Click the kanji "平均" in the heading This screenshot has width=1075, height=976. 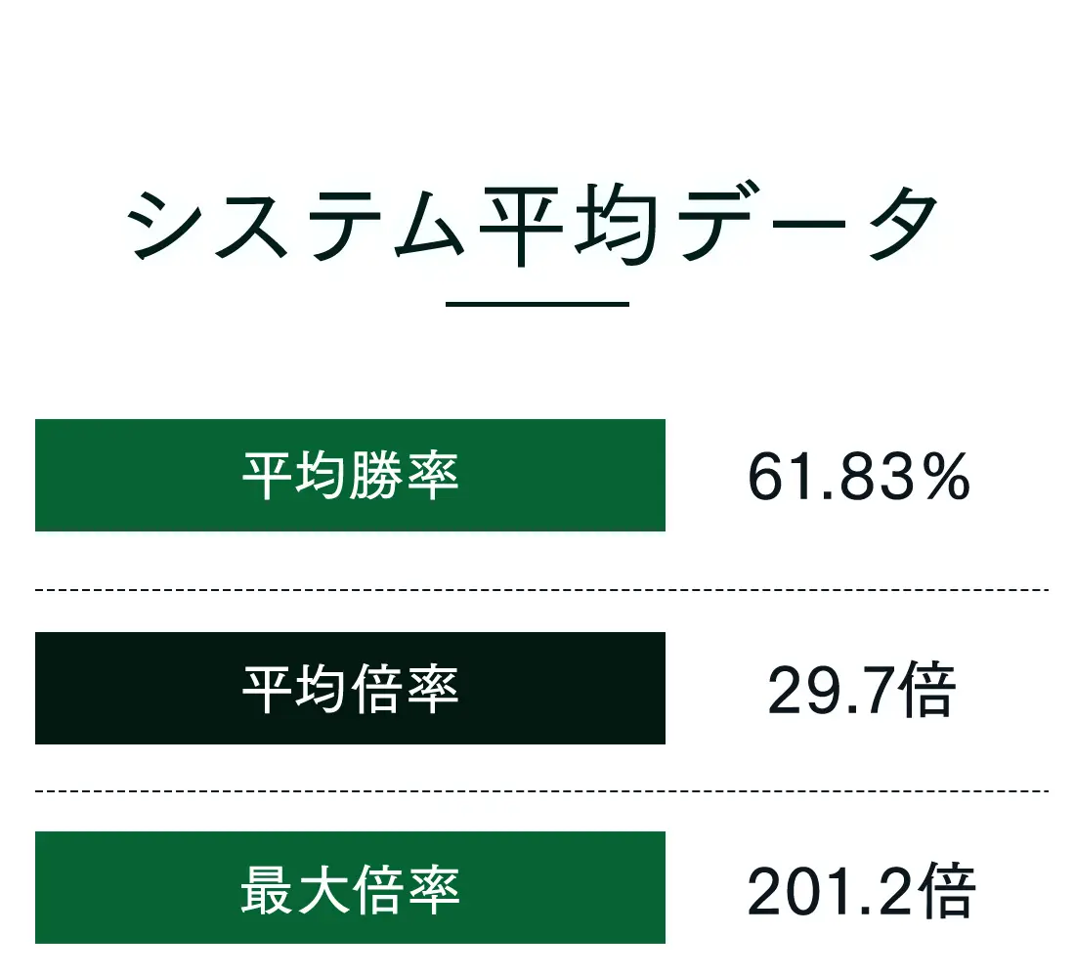pyautogui.click(x=566, y=225)
